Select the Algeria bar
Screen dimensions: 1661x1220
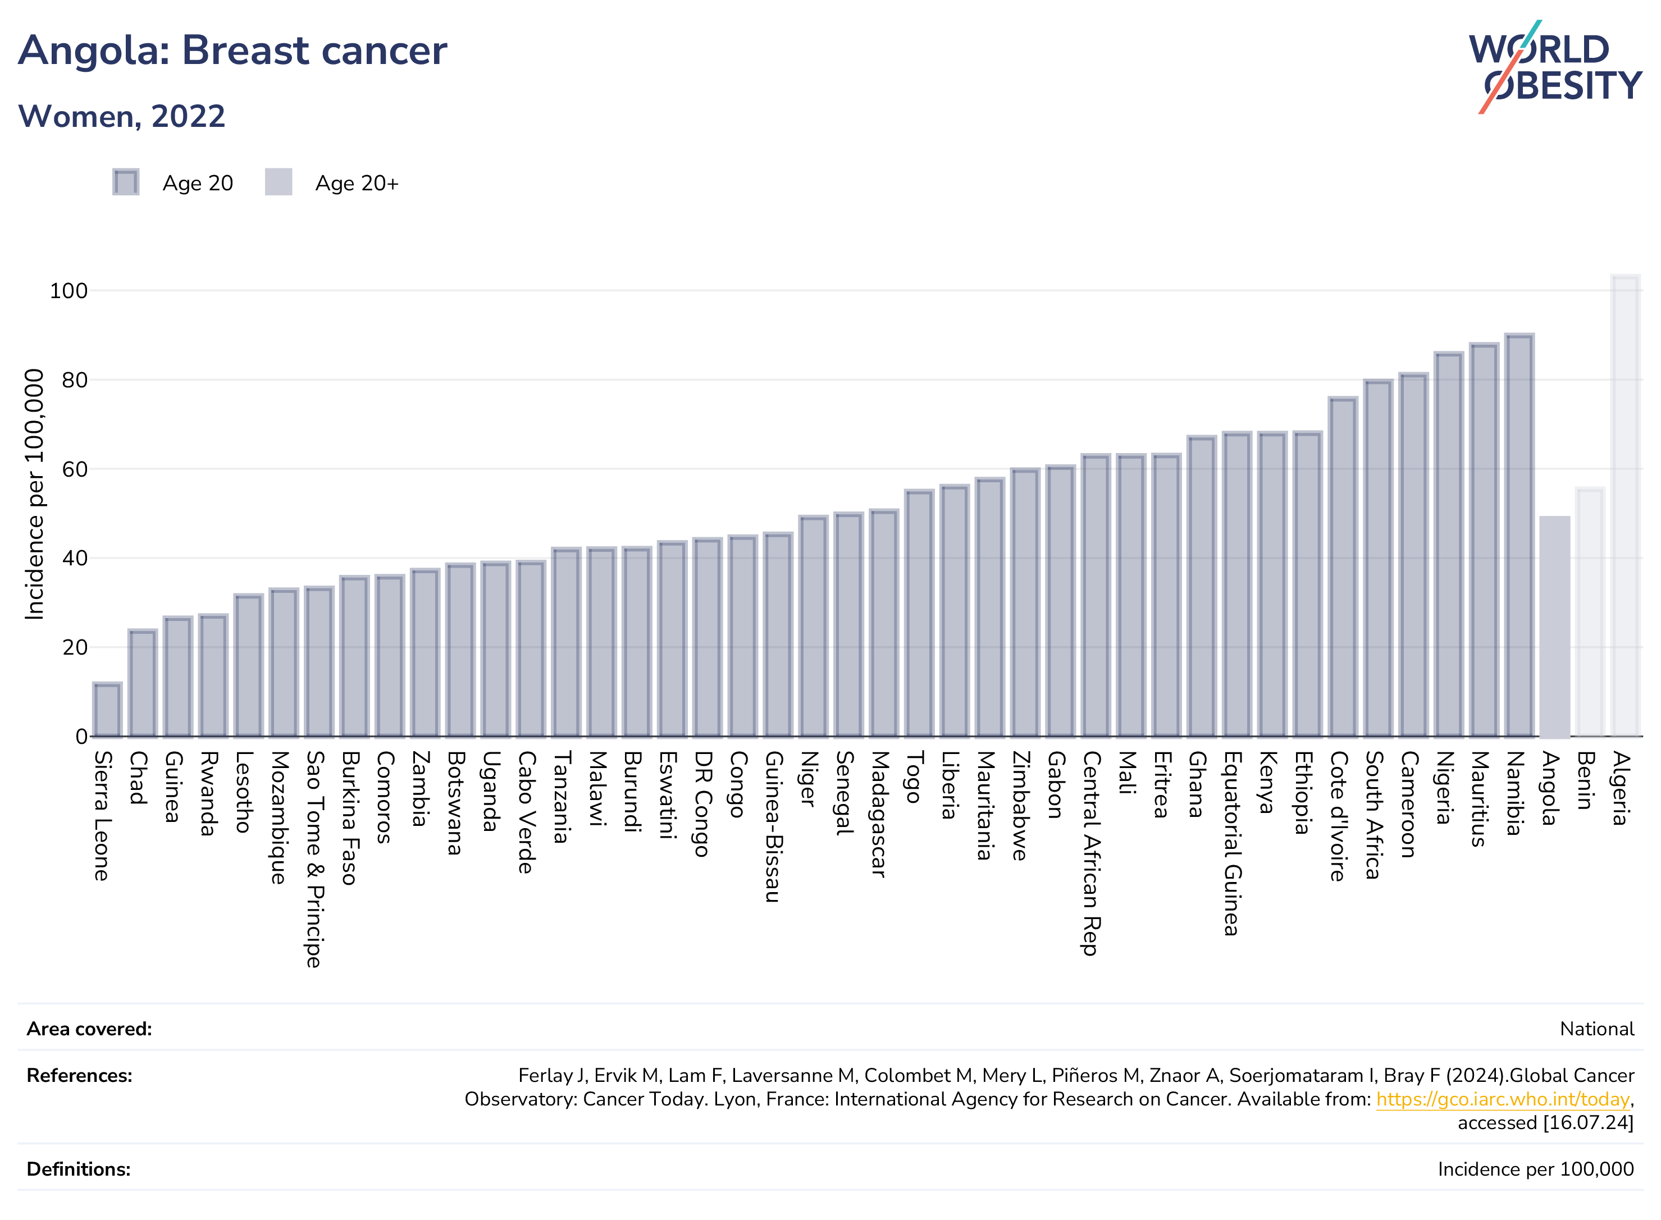[1626, 505]
